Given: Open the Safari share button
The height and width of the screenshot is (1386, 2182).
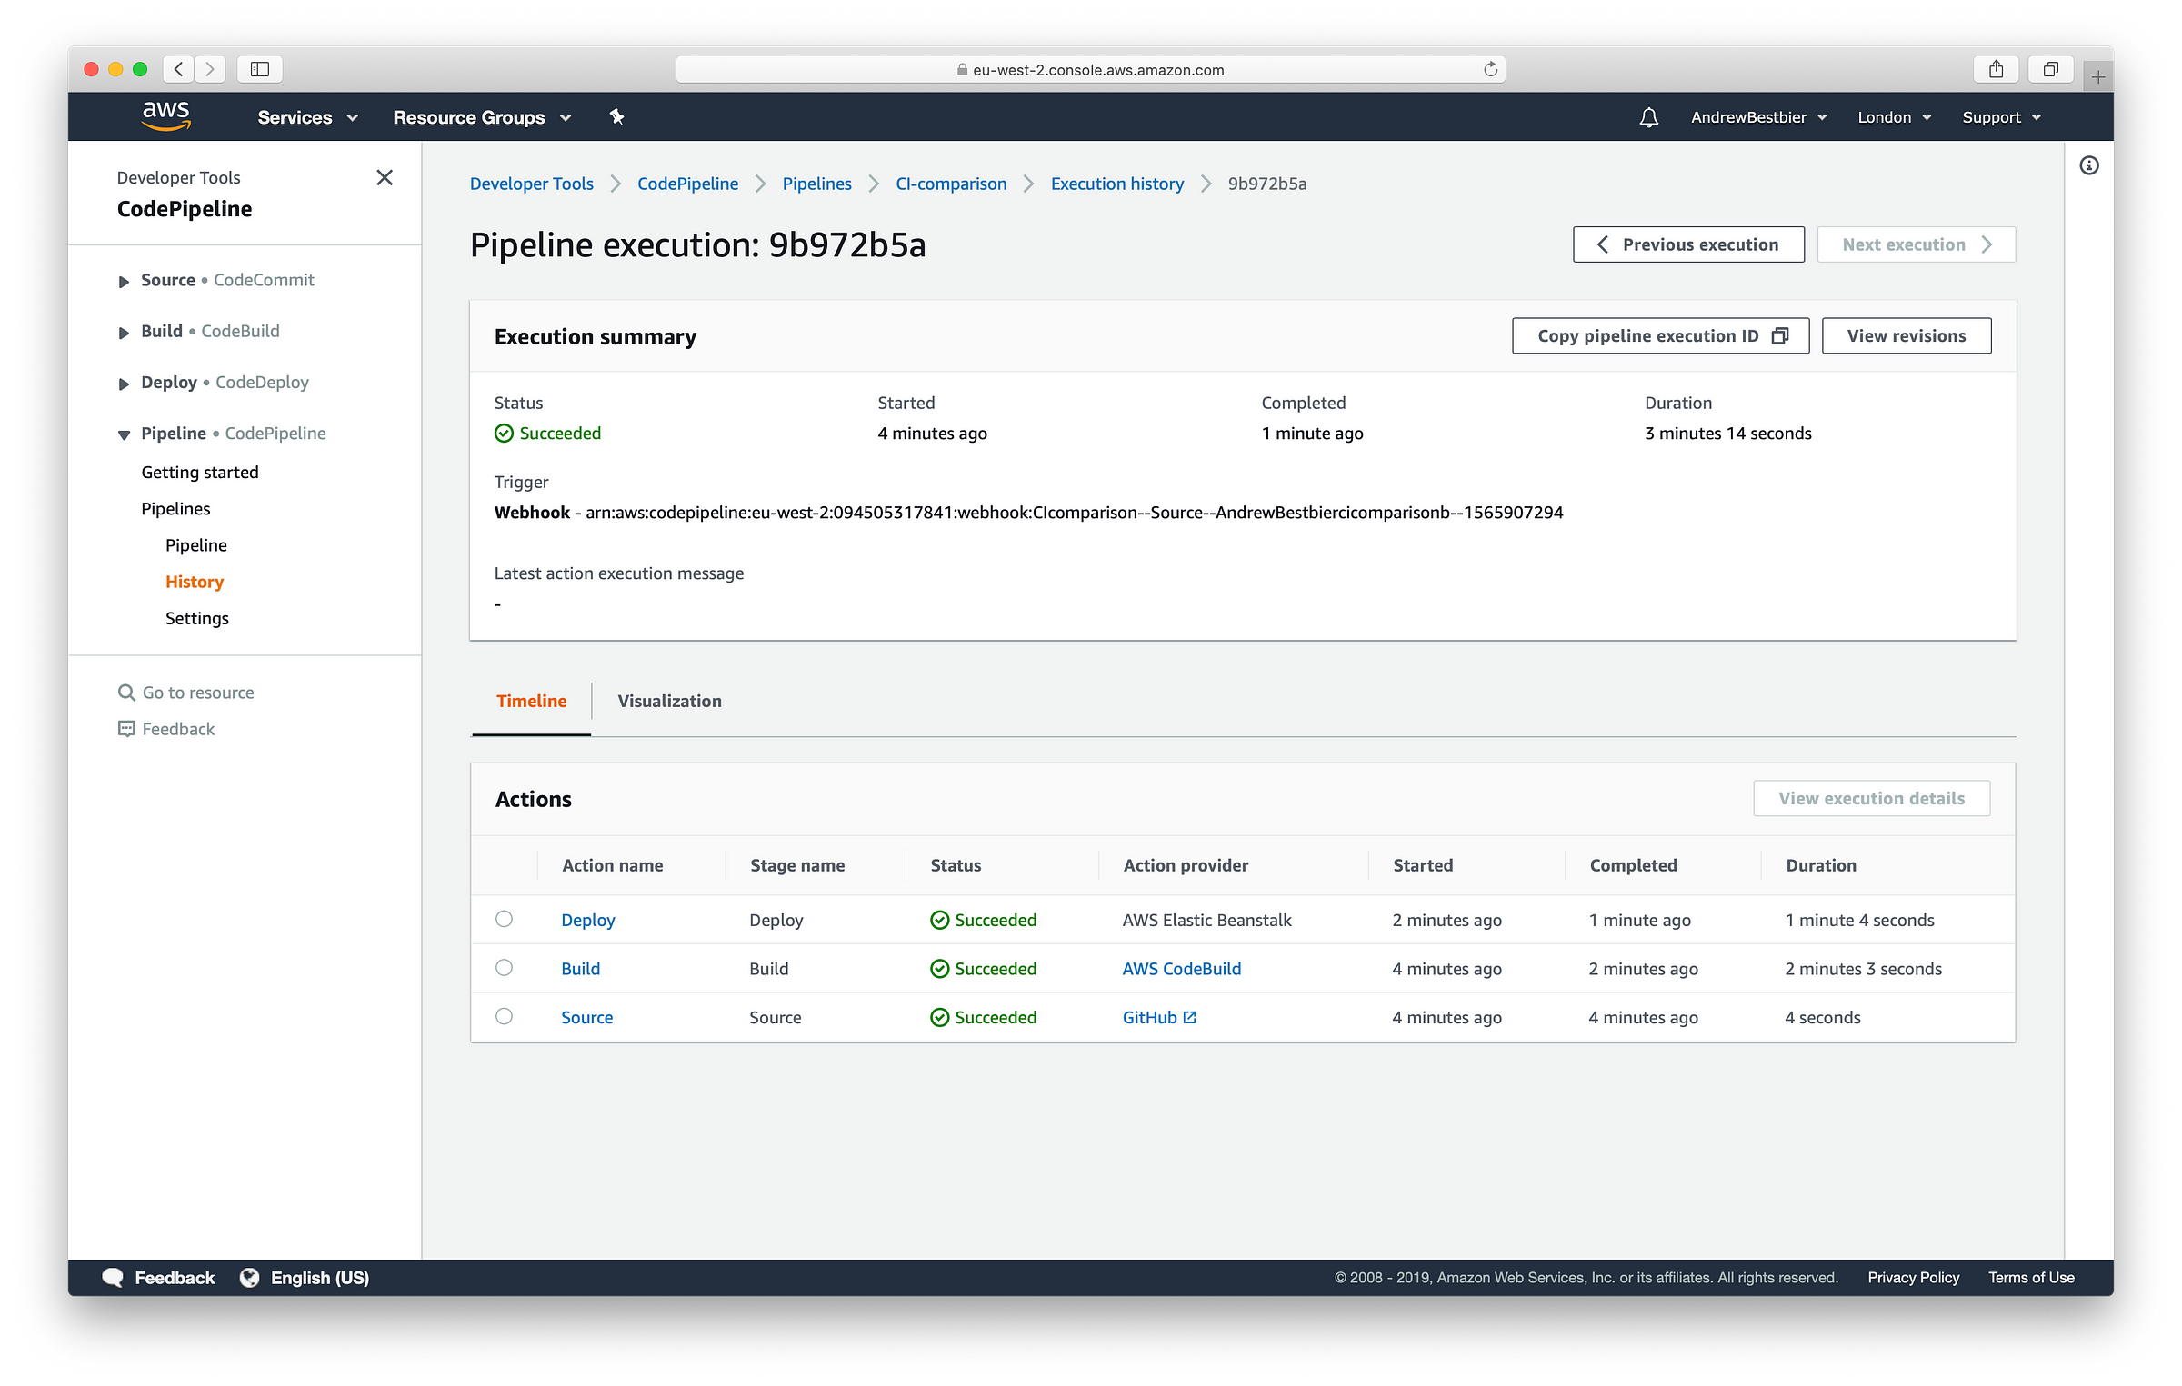Looking at the screenshot, I should 1996,69.
